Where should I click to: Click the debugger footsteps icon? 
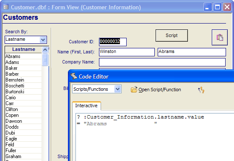coord(201,90)
